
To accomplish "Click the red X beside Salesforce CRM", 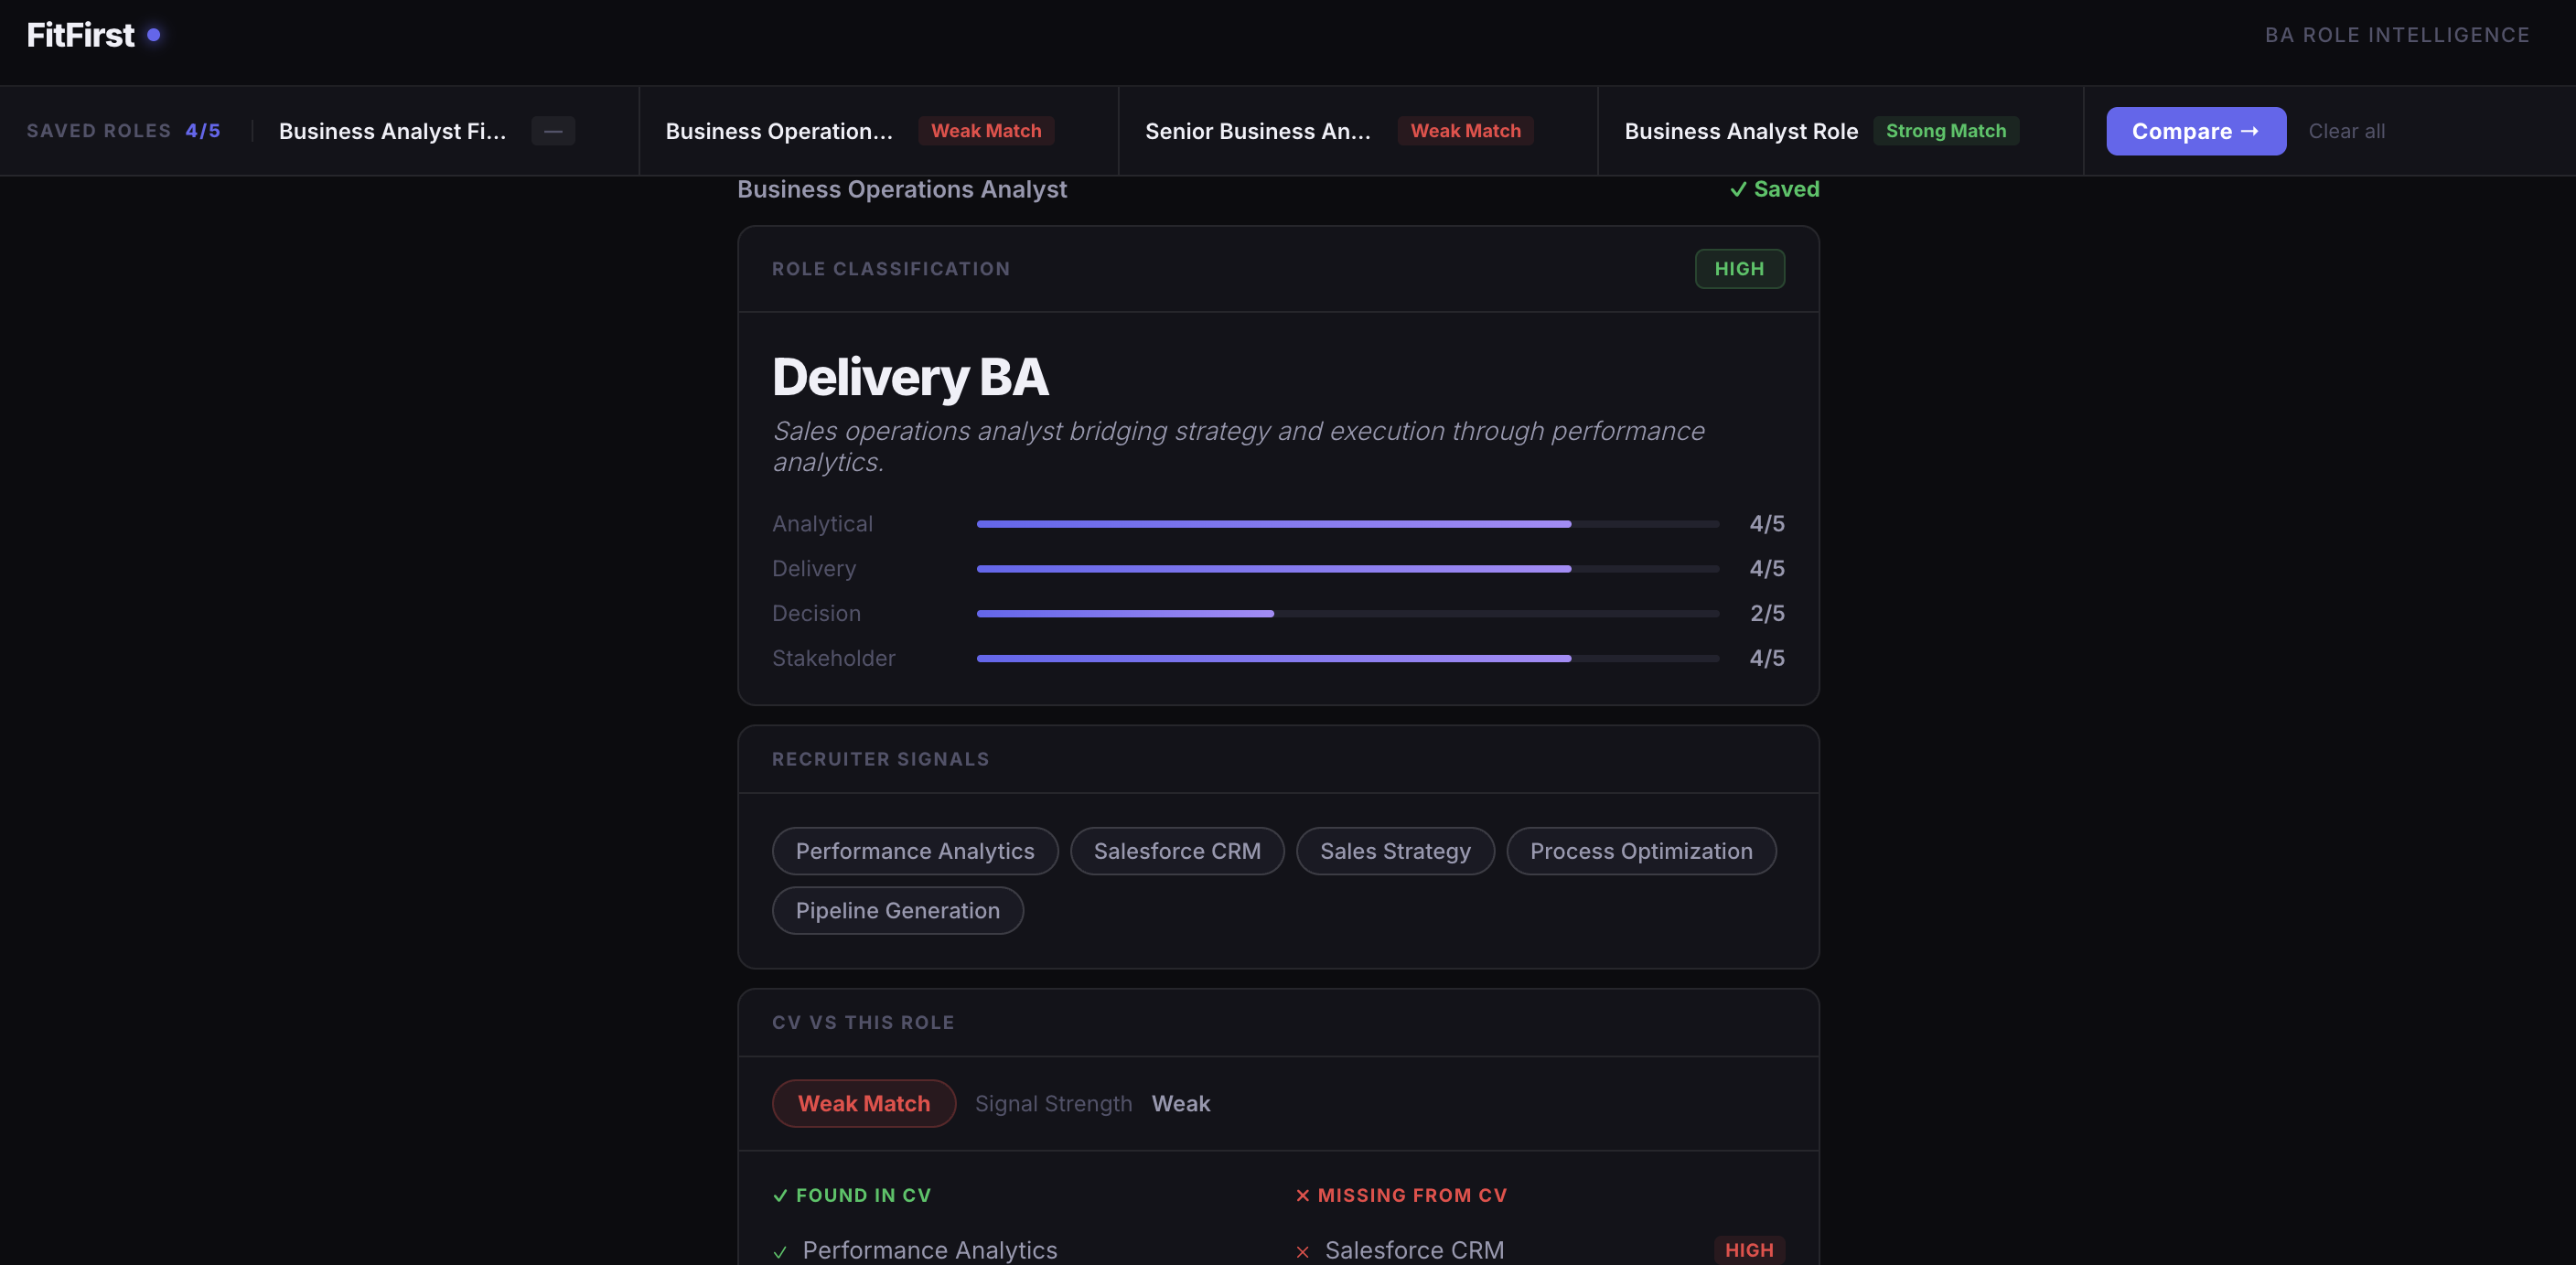I will [x=1302, y=1251].
